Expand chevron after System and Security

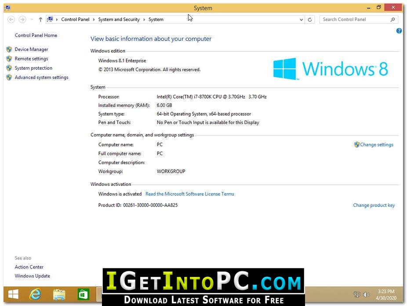(144, 19)
